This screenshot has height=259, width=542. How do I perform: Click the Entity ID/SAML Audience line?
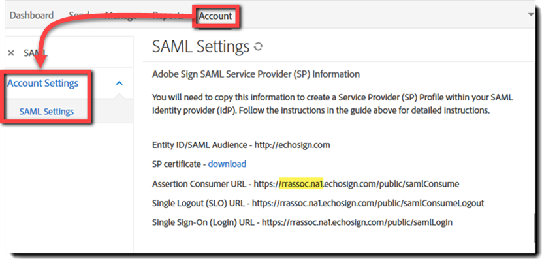[241, 145]
